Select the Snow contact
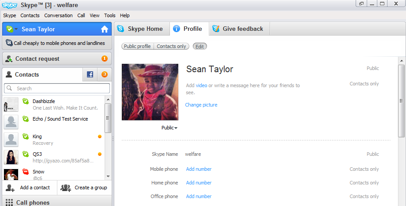Image resolution: width=406 pixels, height=206 pixels. pyautogui.click(x=54, y=173)
